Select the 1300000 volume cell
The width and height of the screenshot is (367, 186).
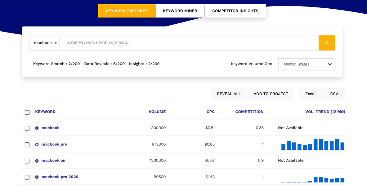158,128
